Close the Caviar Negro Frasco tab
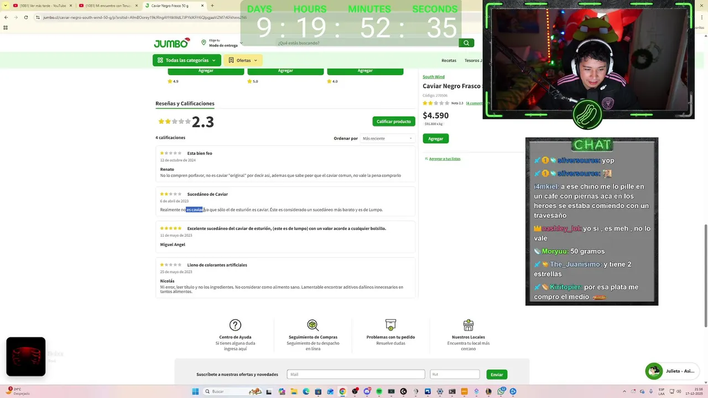 pyautogui.click(x=203, y=6)
